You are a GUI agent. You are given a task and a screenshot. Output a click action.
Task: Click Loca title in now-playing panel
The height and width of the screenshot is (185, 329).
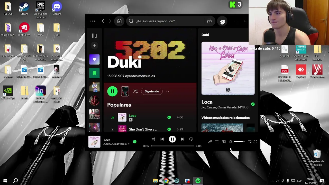[207, 102]
